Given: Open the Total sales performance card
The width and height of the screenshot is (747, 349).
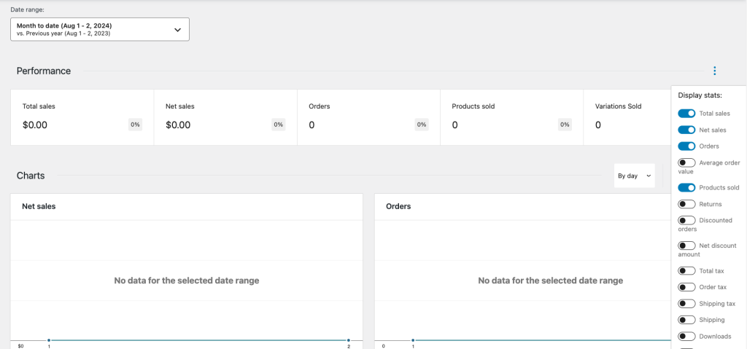Looking at the screenshot, I should click(x=82, y=117).
